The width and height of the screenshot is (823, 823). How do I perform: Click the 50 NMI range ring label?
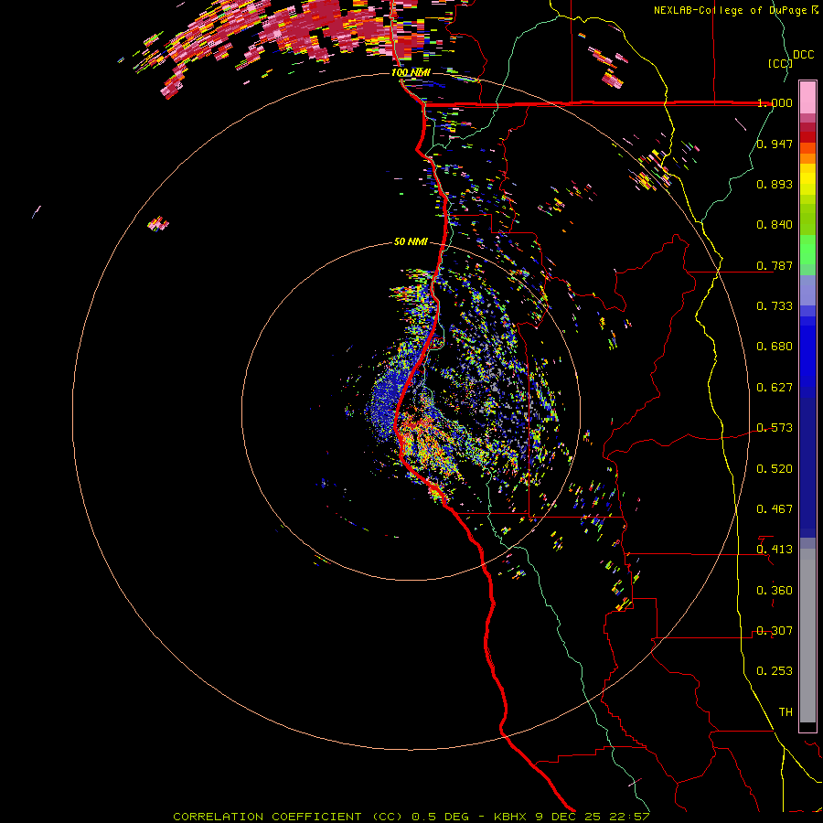[411, 241]
